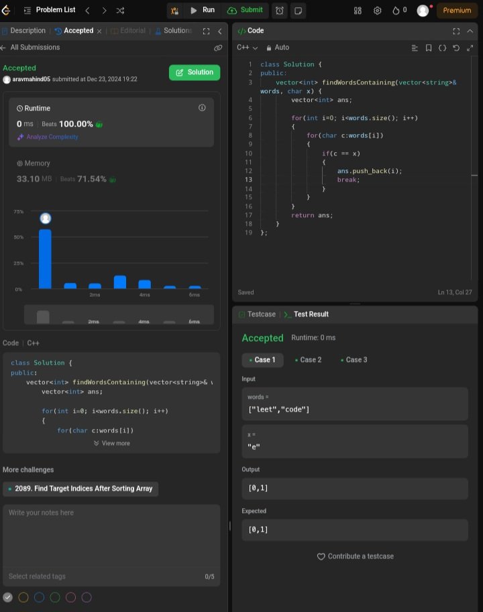The image size is (483, 612).
Task: Go back to All Submissions
Action: pos(30,48)
